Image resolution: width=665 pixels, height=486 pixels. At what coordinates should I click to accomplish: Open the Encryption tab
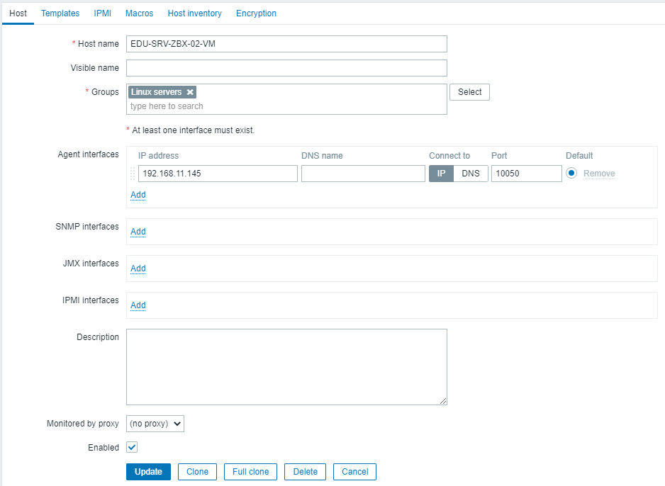click(256, 13)
